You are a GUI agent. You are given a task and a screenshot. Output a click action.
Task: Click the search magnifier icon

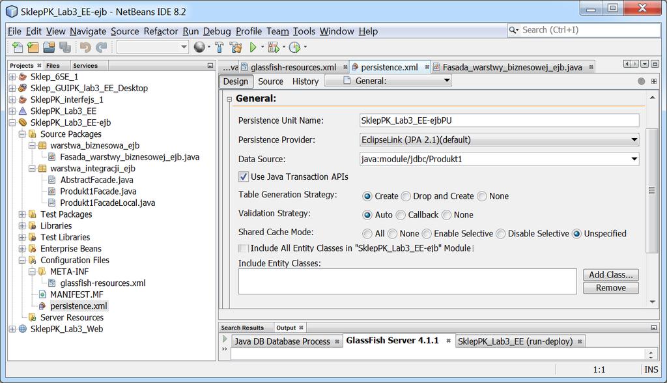click(x=513, y=30)
